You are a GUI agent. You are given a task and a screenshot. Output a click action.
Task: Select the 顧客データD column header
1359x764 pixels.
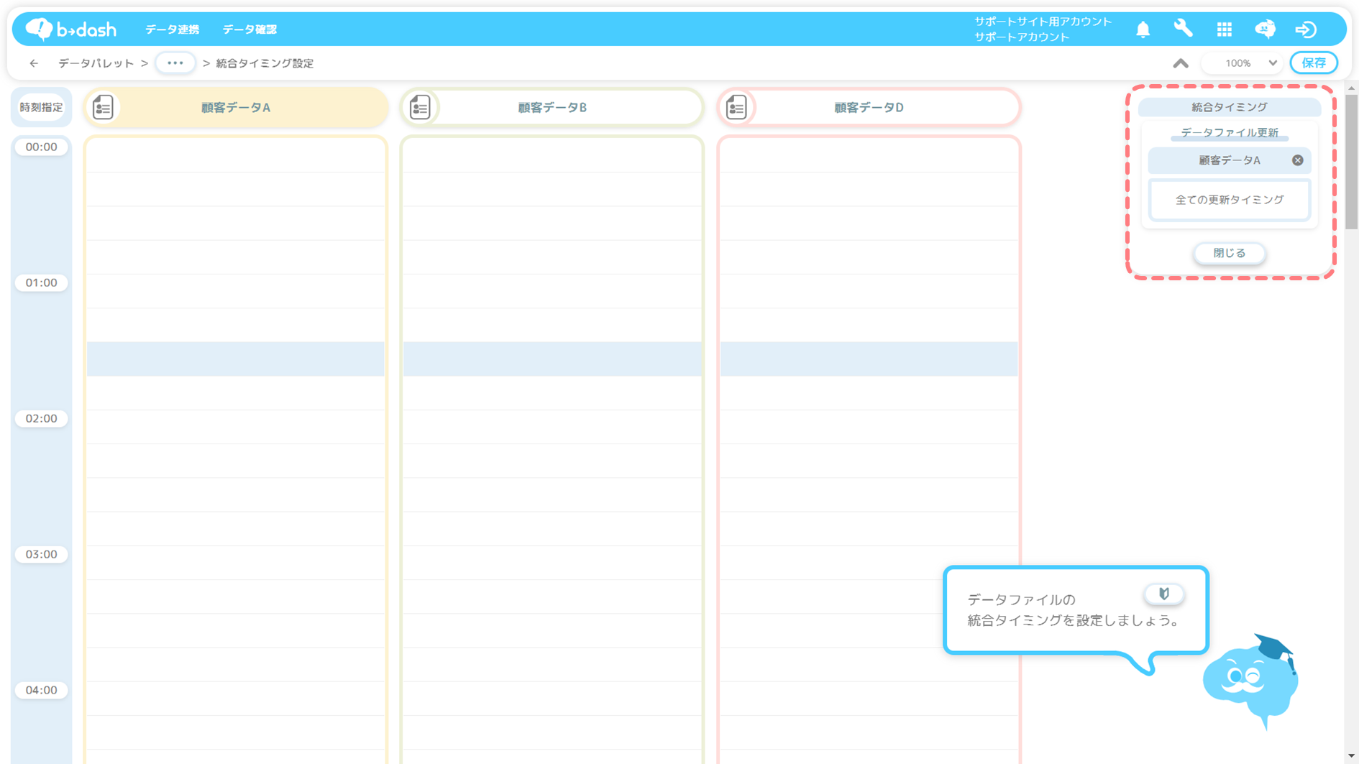[x=869, y=107]
